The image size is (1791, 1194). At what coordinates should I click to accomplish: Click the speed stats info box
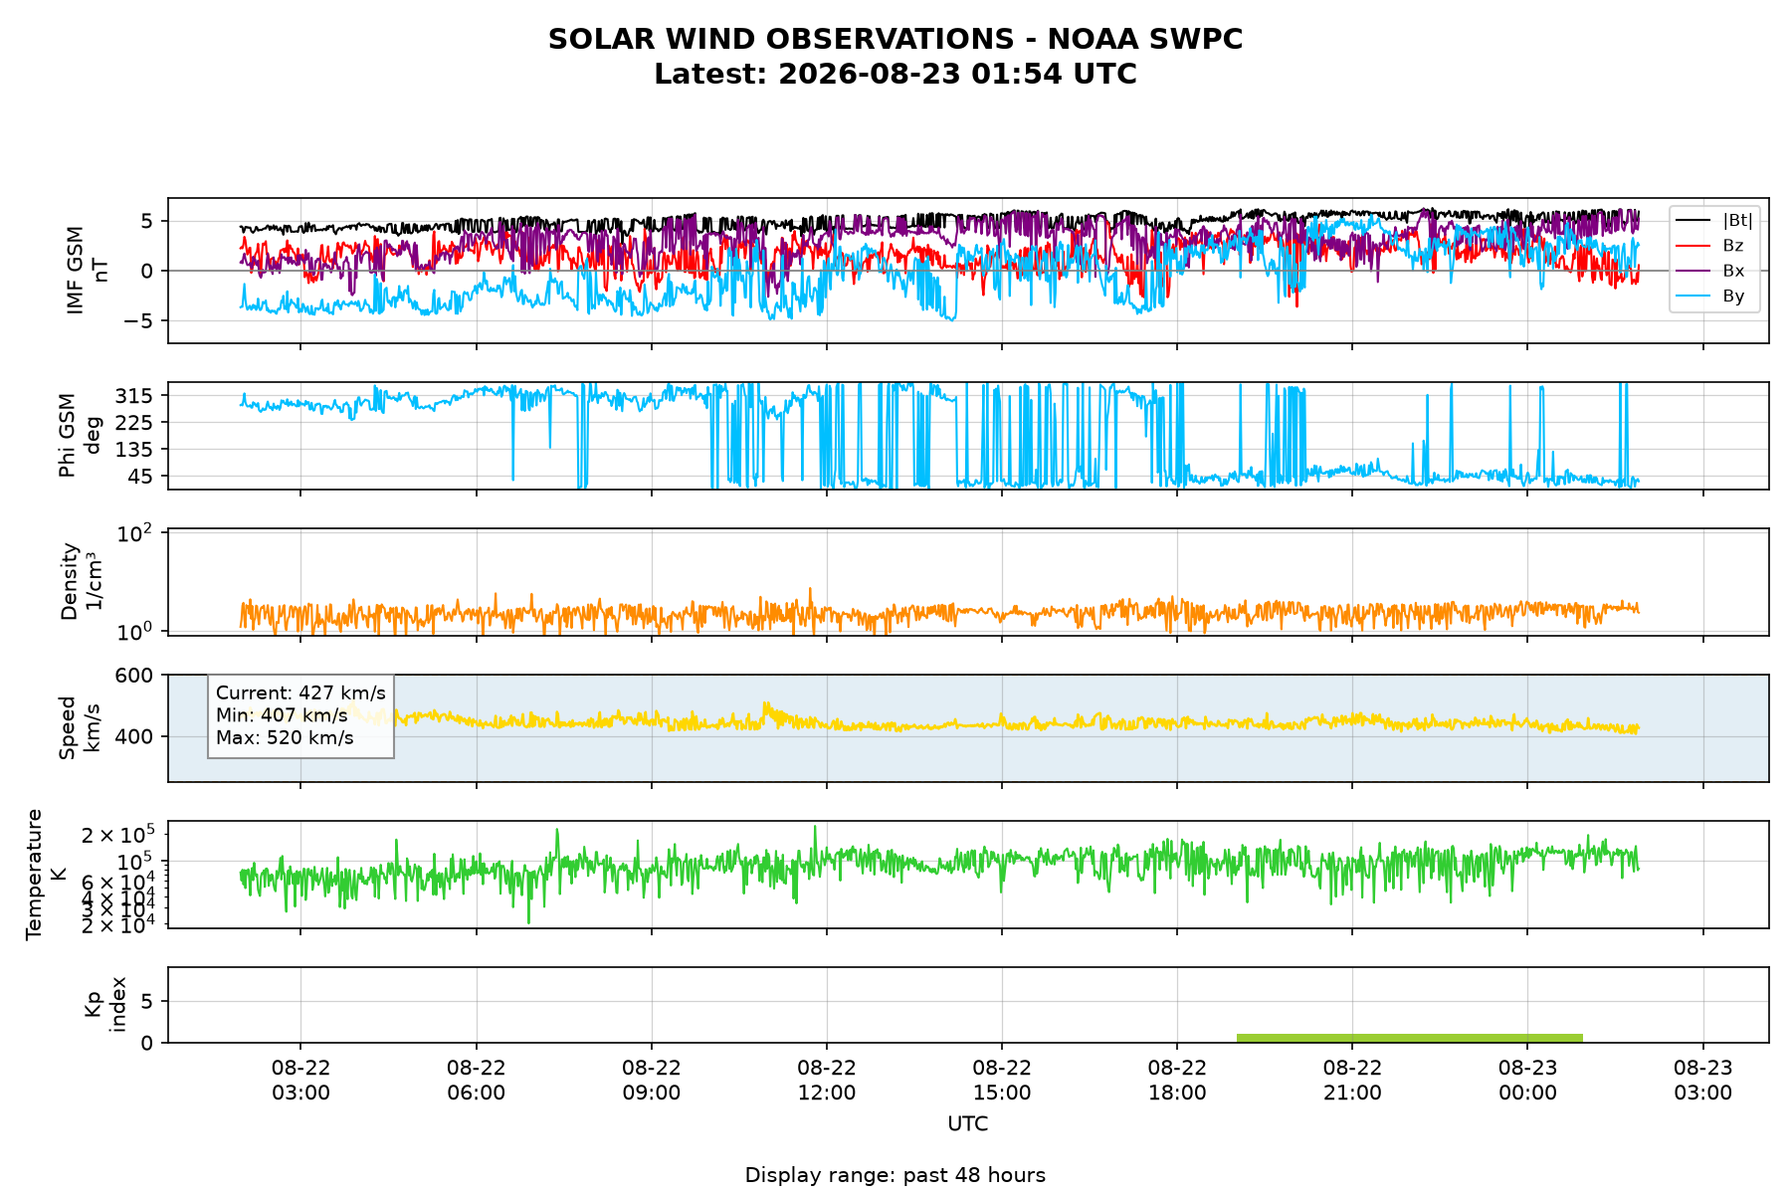click(300, 715)
